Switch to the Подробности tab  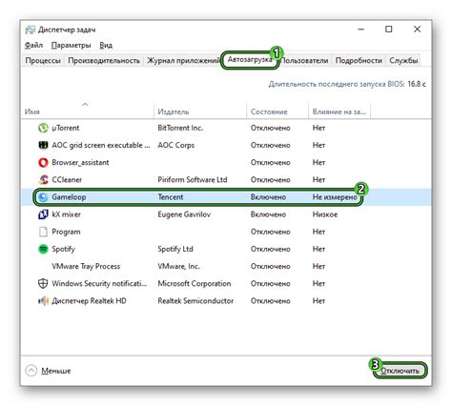point(359,60)
